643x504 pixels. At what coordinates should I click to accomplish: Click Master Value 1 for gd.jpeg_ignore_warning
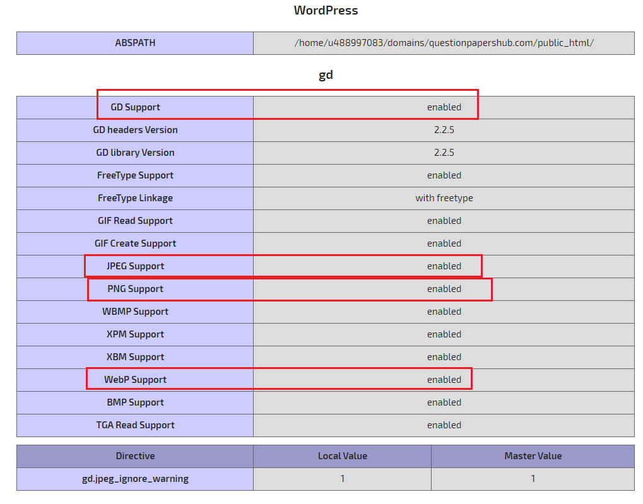coord(533,479)
